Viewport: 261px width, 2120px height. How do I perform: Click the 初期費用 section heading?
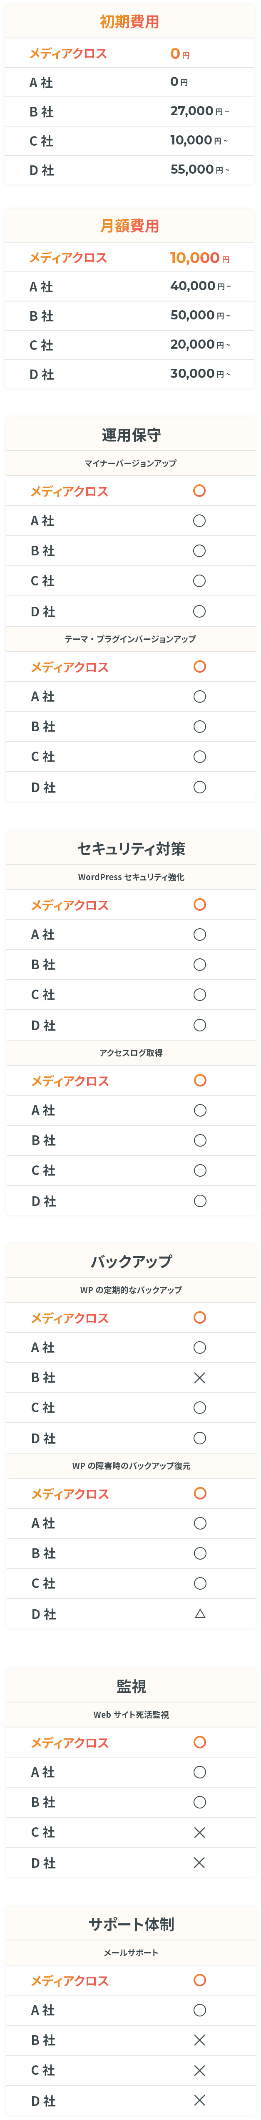pyautogui.click(x=130, y=22)
